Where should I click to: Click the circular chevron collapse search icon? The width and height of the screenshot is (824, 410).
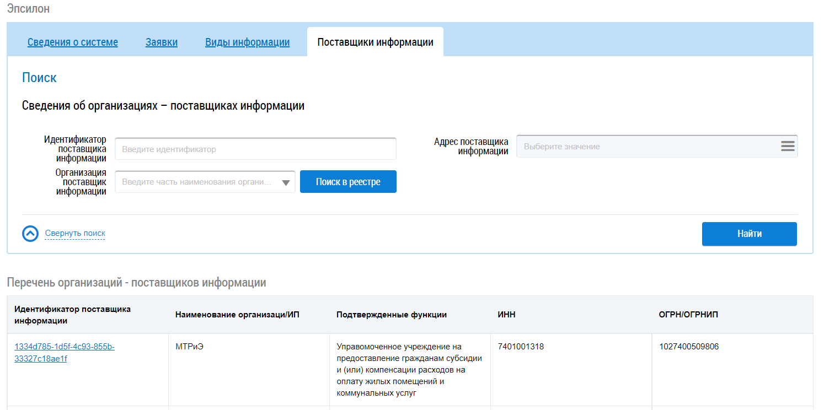coord(30,234)
